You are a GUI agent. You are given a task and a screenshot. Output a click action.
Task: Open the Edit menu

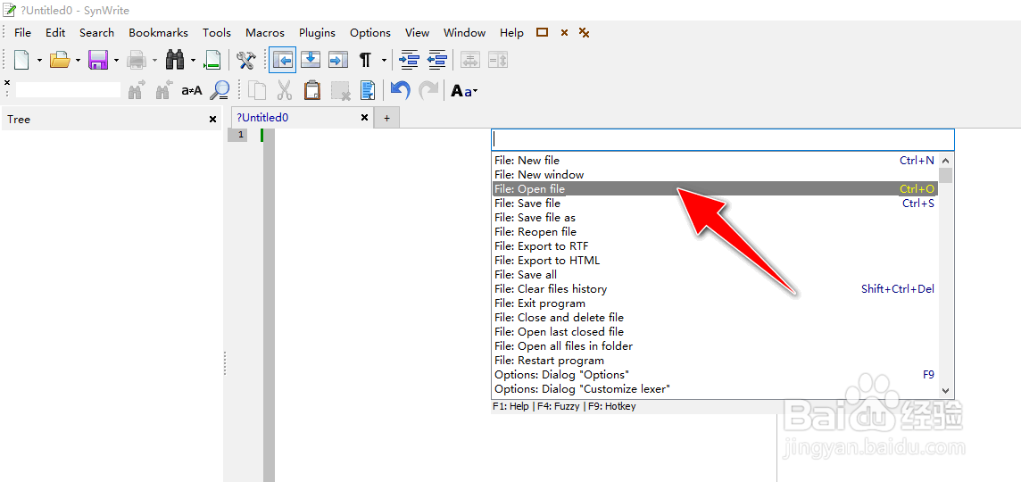[55, 32]
